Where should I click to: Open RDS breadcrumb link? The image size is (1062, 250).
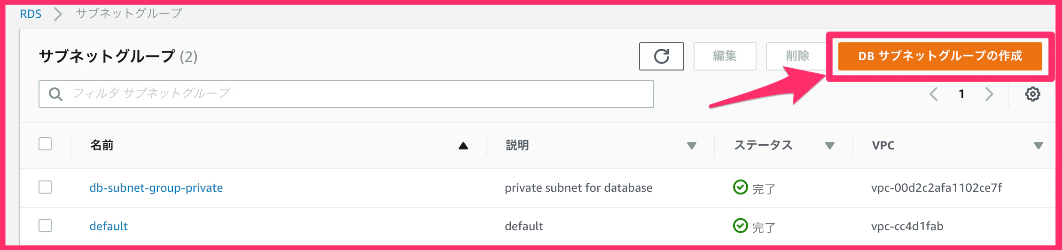point(31,14)
